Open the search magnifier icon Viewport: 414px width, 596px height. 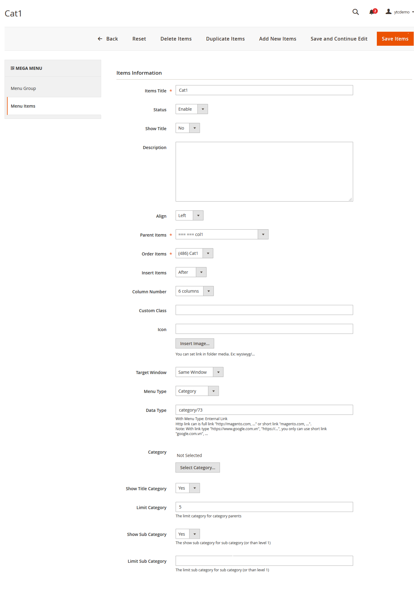pos(356,12)
